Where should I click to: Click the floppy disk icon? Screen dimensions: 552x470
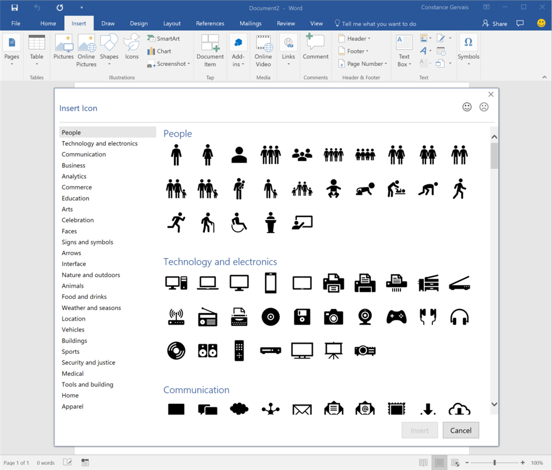[x=302, y=317]
